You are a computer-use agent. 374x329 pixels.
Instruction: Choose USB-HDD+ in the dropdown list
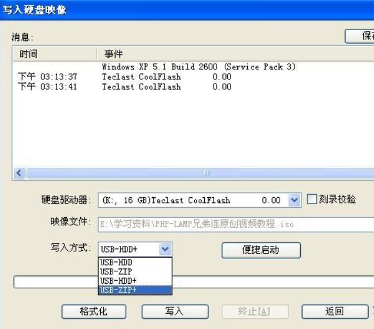tap(134, 281)
